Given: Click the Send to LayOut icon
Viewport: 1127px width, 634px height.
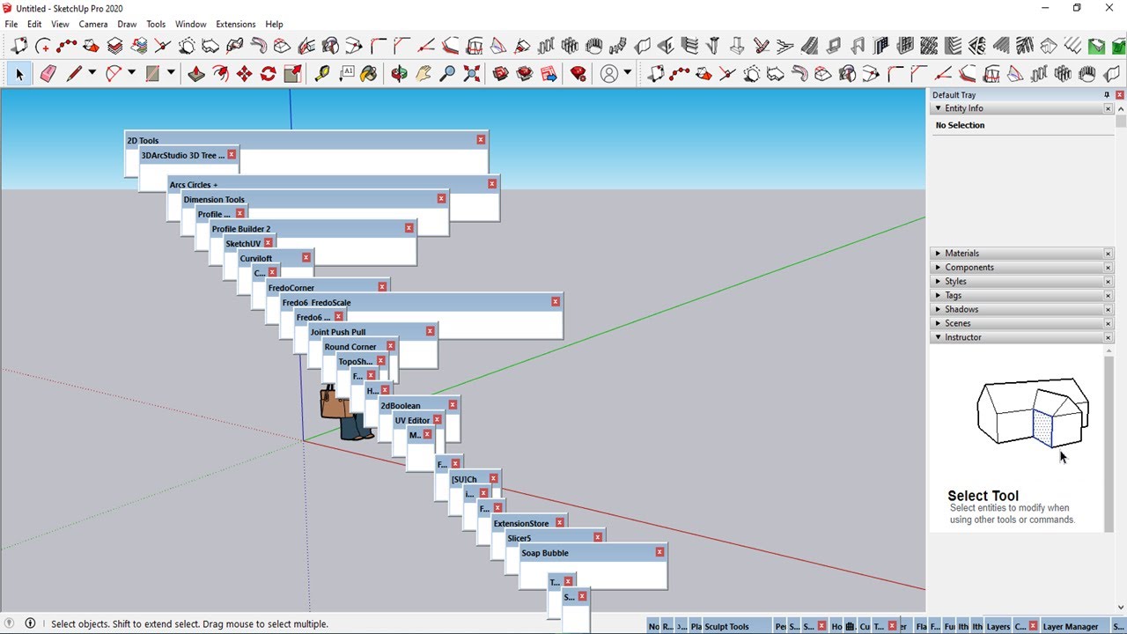Looking at the screenshot, I should pyautogui.click(x=549, y=74).
